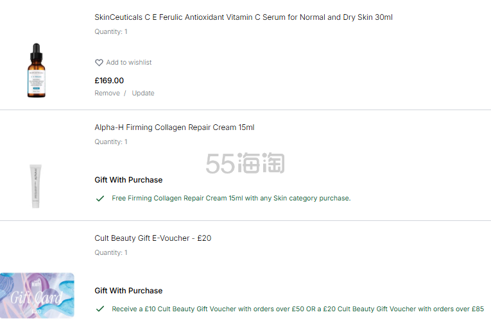The width and height of the screenshot is (491, 326).
Task: Click the green checkmark beside Free Firming Collagen
Action: [100, 199]
